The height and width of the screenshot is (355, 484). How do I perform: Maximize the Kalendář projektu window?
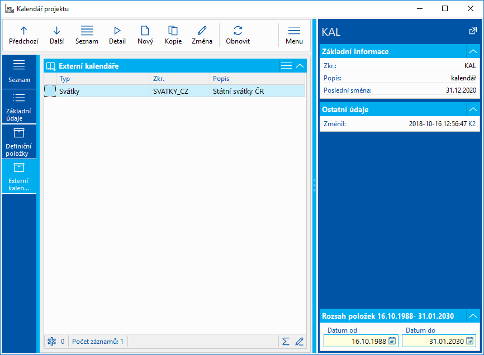tap(445, 8)
